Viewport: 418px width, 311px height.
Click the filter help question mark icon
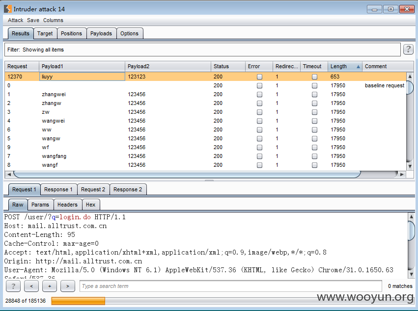tap(408, 49)
